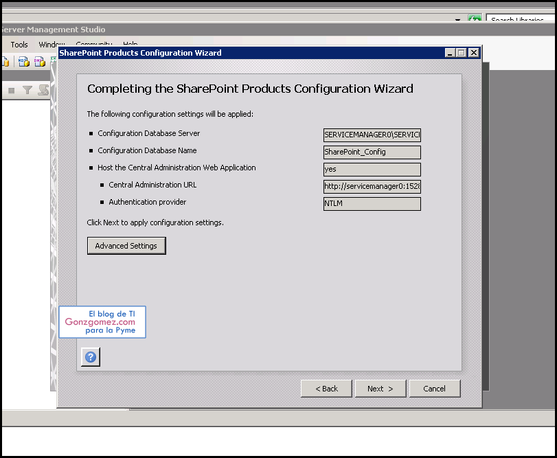The height and width of the screenshot is (458, 557).
Task: Click the wizard heading 'Completing the SharePoint Products Configuration Wizard'
Action: coord(250,89)
